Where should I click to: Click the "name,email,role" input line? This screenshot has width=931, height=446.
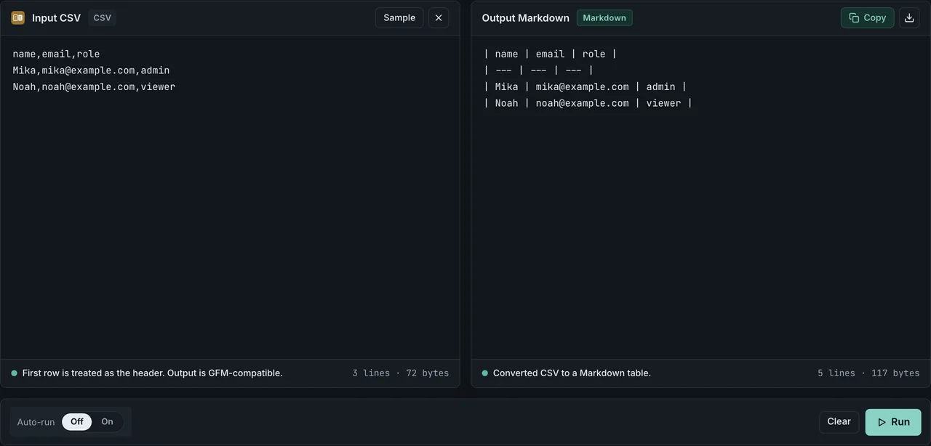click(56, 54)
